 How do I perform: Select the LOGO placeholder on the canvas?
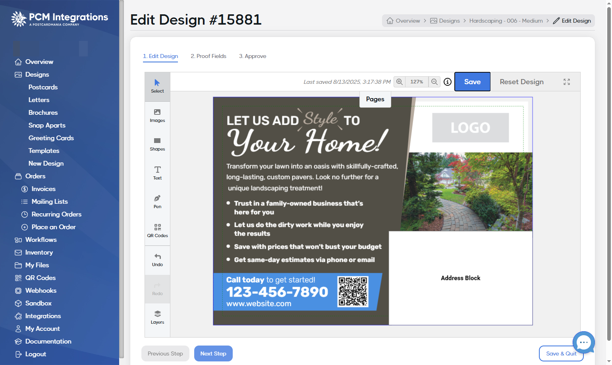point(471,127)
